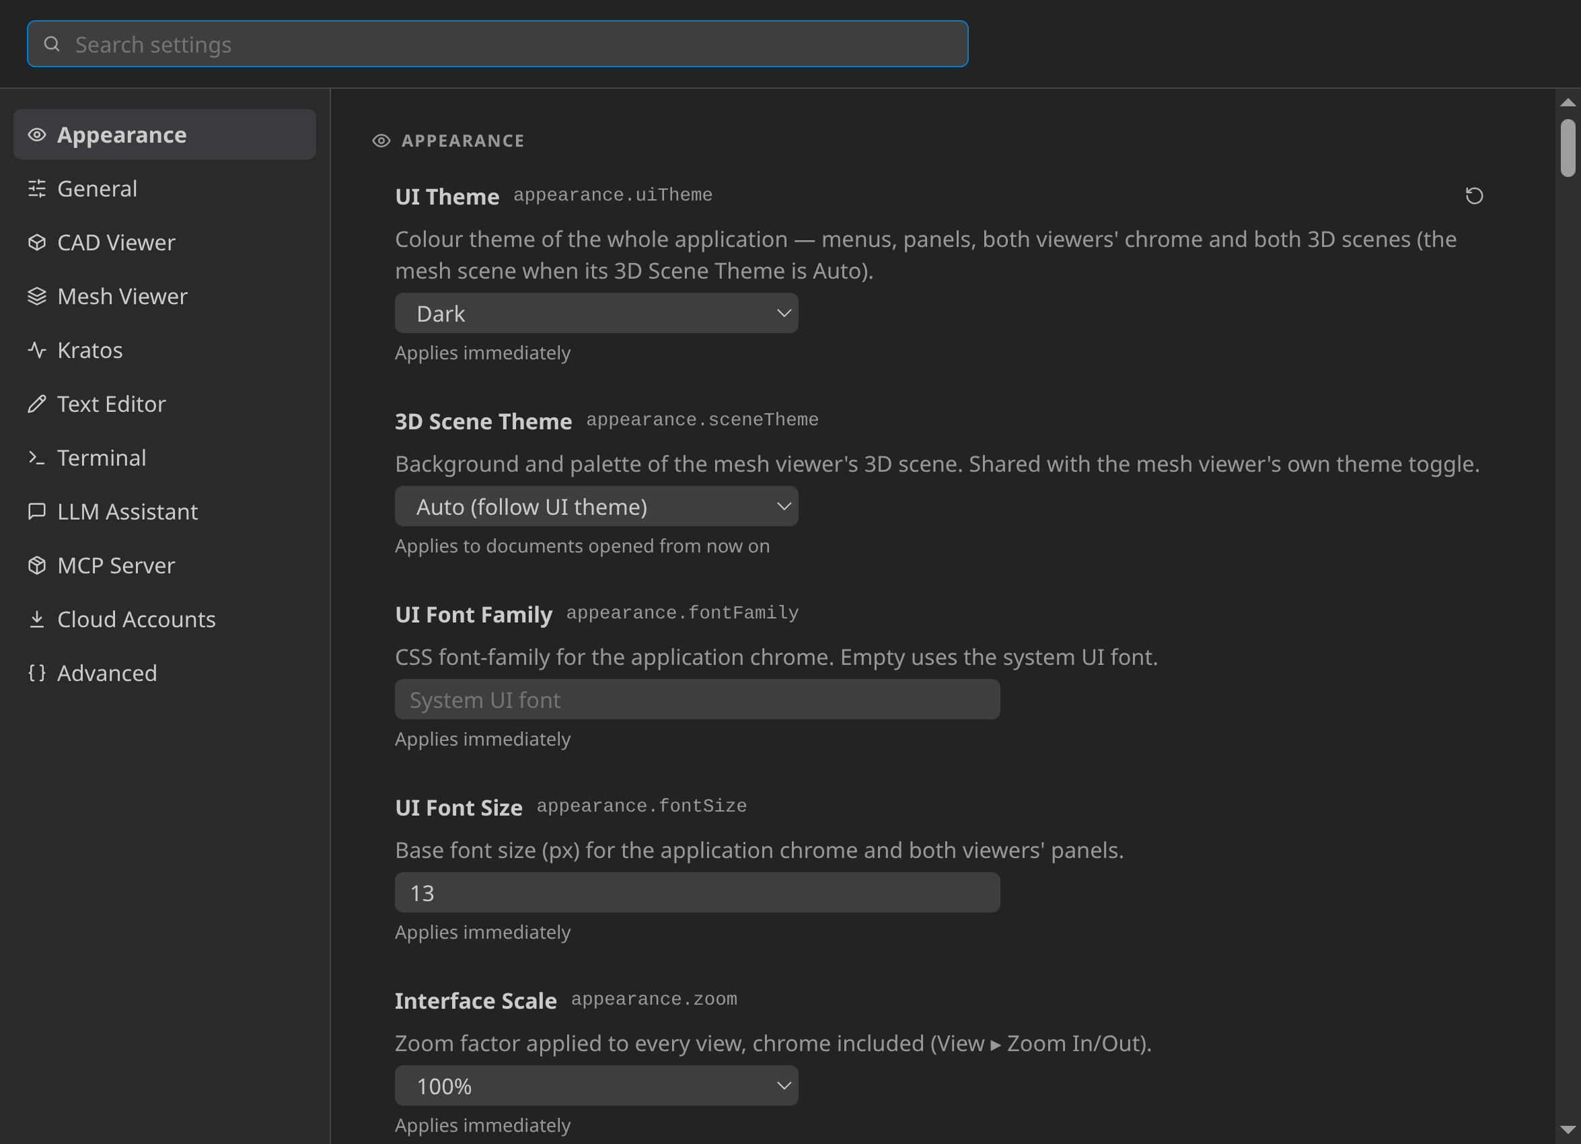The image size is (1581, 1144).
Task: Click the vertical scrollbar thumb
Action: [1568, 148]
